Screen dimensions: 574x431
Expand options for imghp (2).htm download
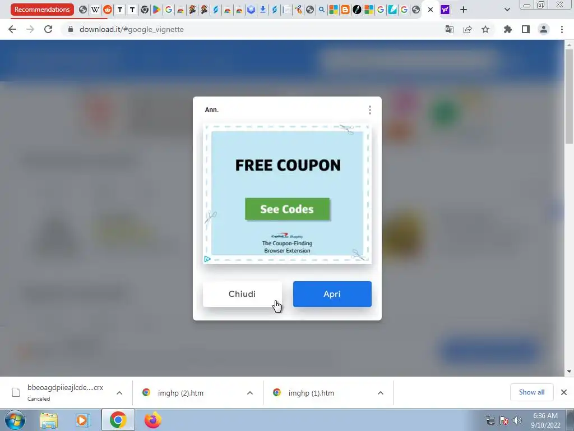point(250,393)
